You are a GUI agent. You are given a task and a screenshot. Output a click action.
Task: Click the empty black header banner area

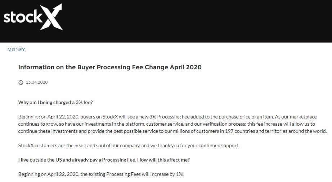click(197, 21)
